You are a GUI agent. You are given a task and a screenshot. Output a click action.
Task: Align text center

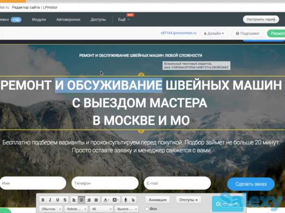tap(81, 200)
